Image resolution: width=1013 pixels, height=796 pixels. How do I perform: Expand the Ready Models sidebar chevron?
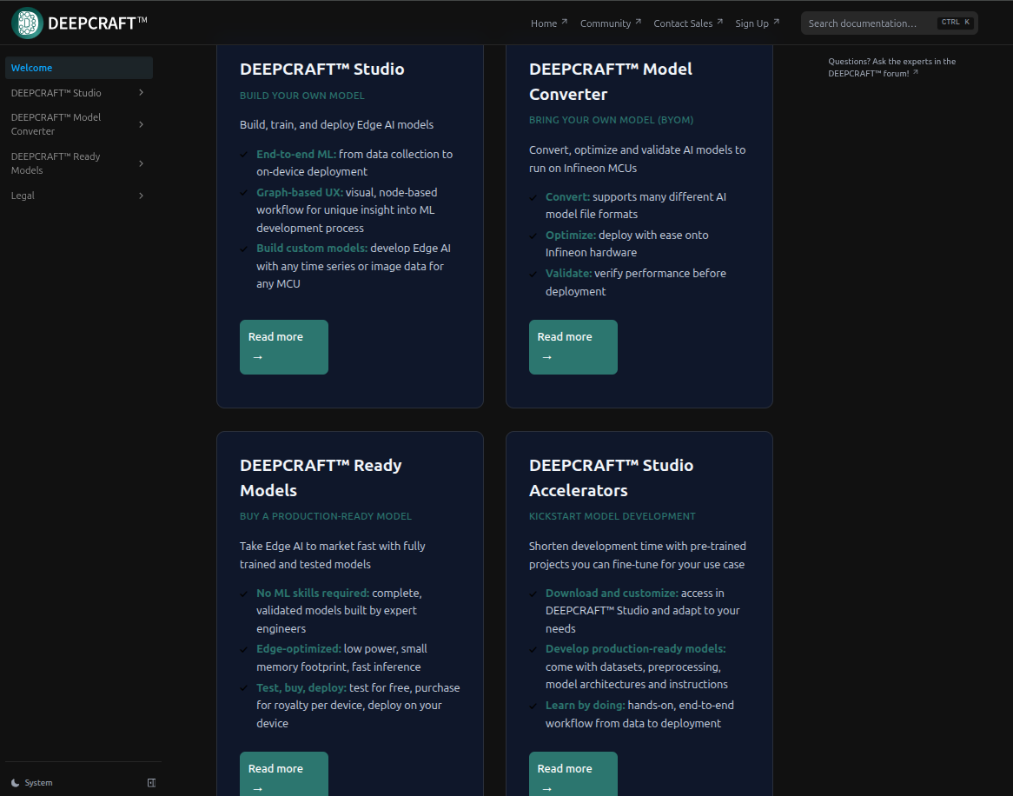141,163
